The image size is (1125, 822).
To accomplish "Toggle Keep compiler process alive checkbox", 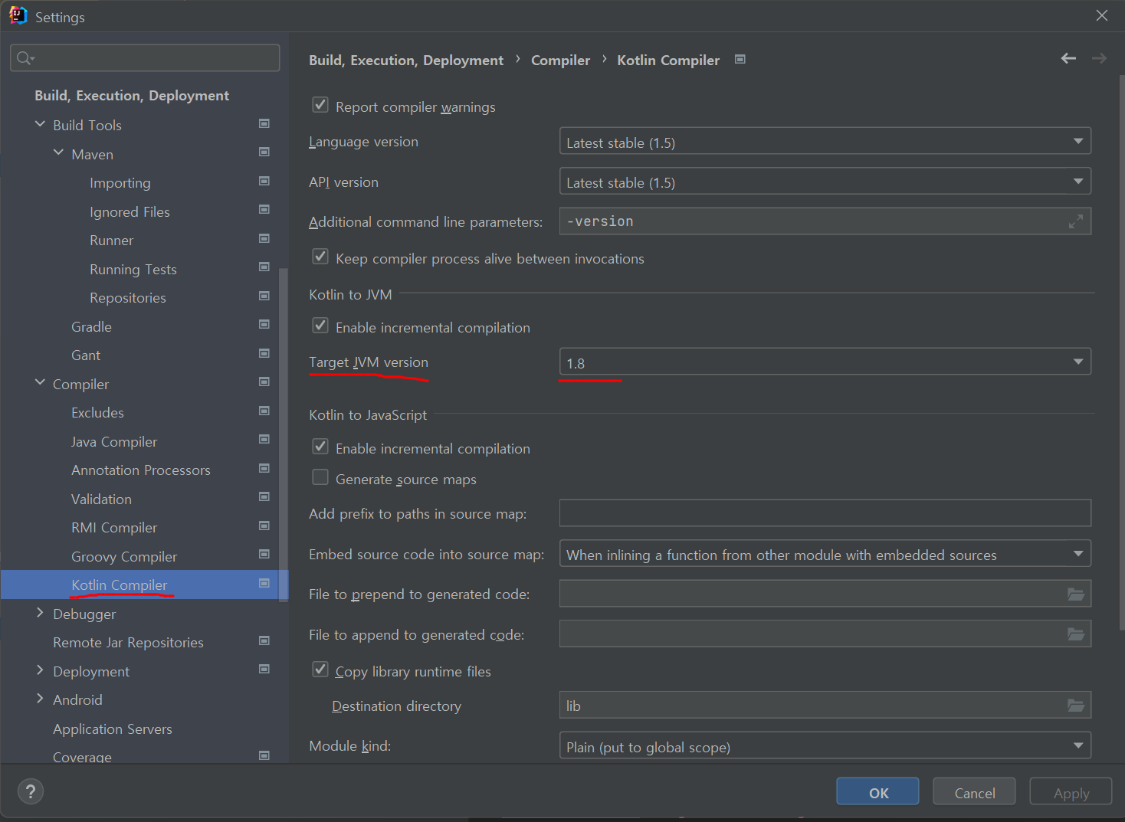I will pyautogui.click(x=320, y=257).
